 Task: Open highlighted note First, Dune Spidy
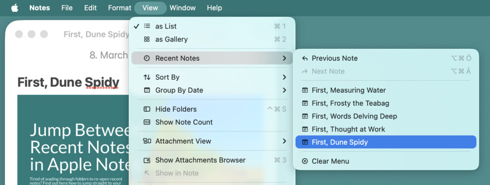click(386, 142)
